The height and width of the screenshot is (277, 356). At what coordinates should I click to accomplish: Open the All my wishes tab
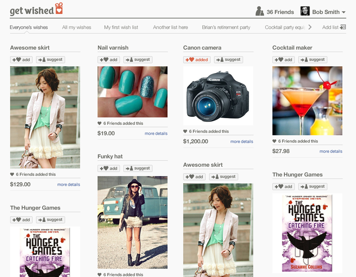pyautogui.click(x=76, y=27)
